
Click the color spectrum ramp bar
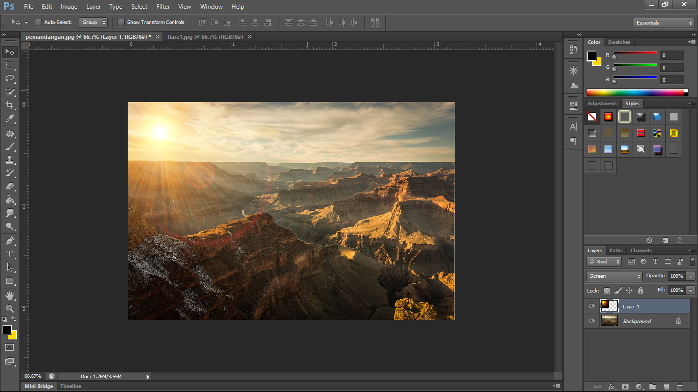point(635,92)
